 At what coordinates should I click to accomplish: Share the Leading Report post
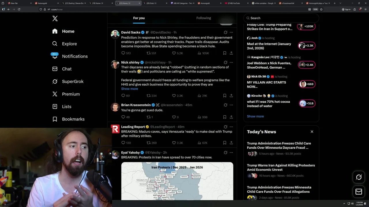click(231, 143)
